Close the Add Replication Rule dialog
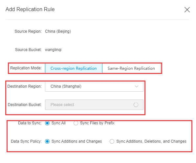Screen dimensions: 196x163 pos(187,10)
